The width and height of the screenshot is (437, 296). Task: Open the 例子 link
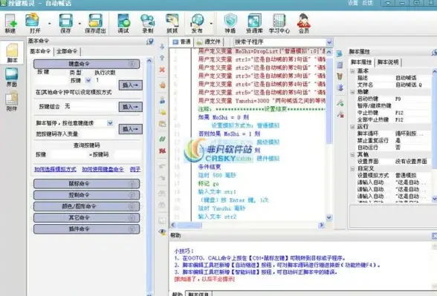135,169
